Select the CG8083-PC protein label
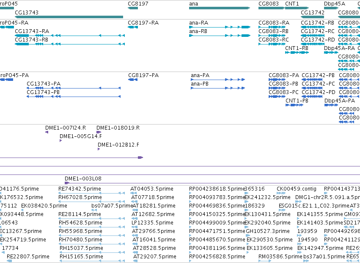This screenshot has width=360, height=263. tap(283, 92)
